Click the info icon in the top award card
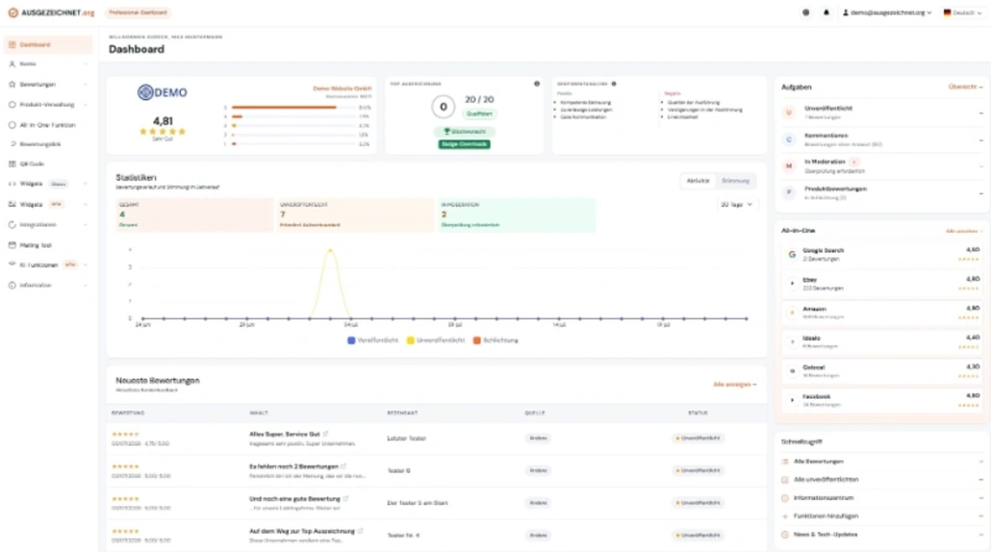The width and height of the screenshot is (991, 552). [537, 84]
